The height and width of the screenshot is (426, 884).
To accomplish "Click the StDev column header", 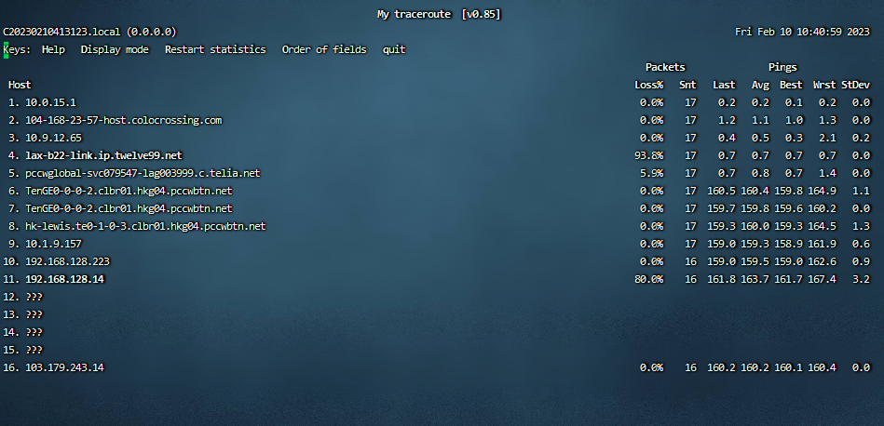I will pyautogui.click(x=855, y=85).
